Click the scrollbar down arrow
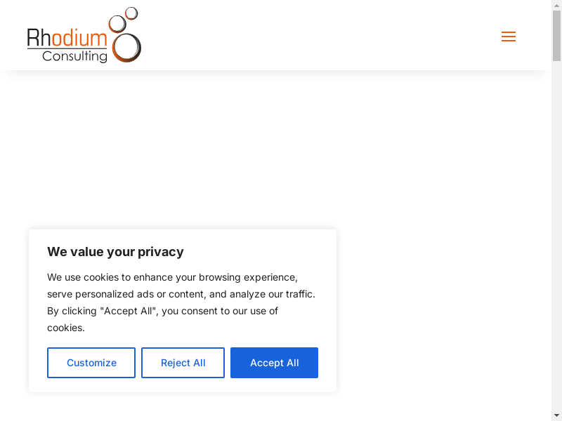Screen dimensions: 562x421 coord(556,415)
